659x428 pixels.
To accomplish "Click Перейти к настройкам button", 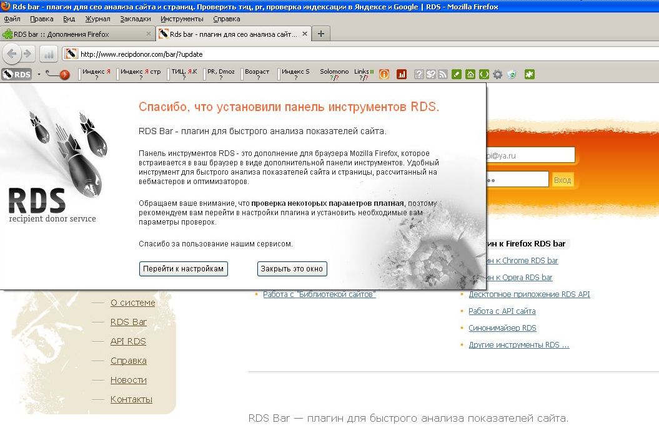I will [183, 268].
